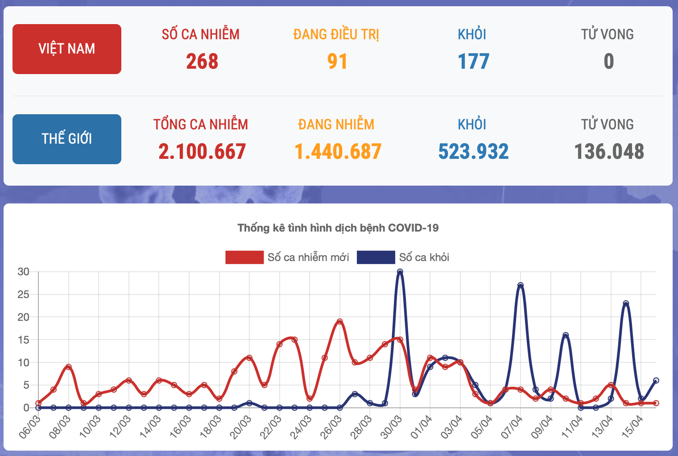The width and height of the screenshot is (678, 456).
Task: Click world total cases 2.100.667
Action: click(202, 152)
